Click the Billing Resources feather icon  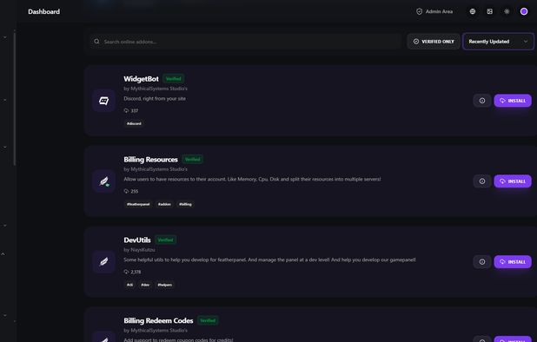click(x=103, y=181)
